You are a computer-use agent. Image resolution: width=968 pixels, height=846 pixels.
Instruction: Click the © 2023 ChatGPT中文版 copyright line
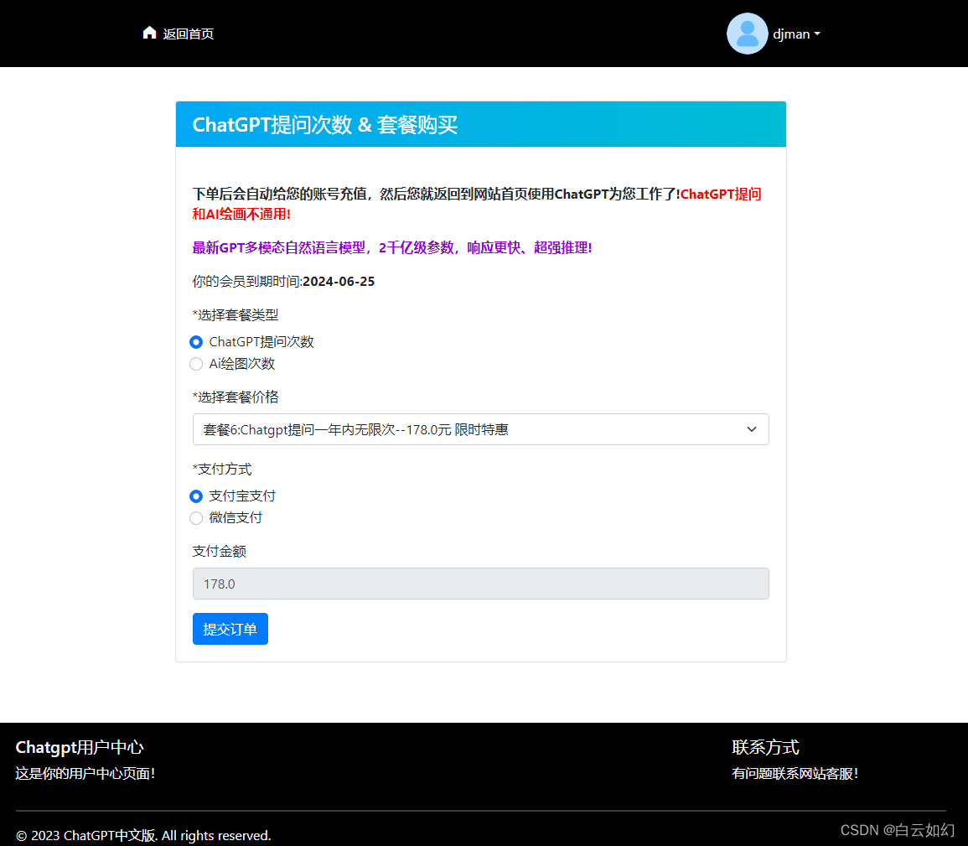[x=143, y=835]
